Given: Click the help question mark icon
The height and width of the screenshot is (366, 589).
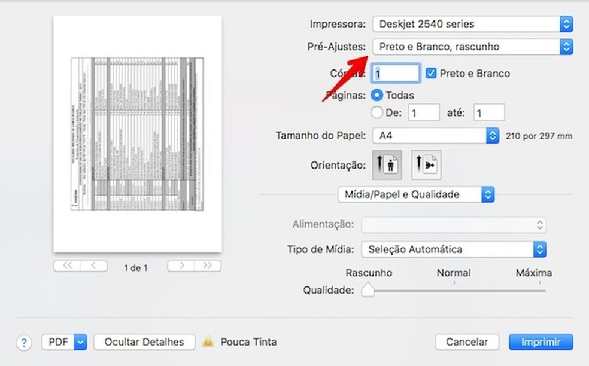Looking at the screenshot, I should (23, 342).
